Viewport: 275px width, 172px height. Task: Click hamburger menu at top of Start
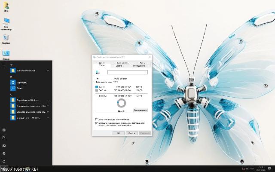[x=4, y=65]
